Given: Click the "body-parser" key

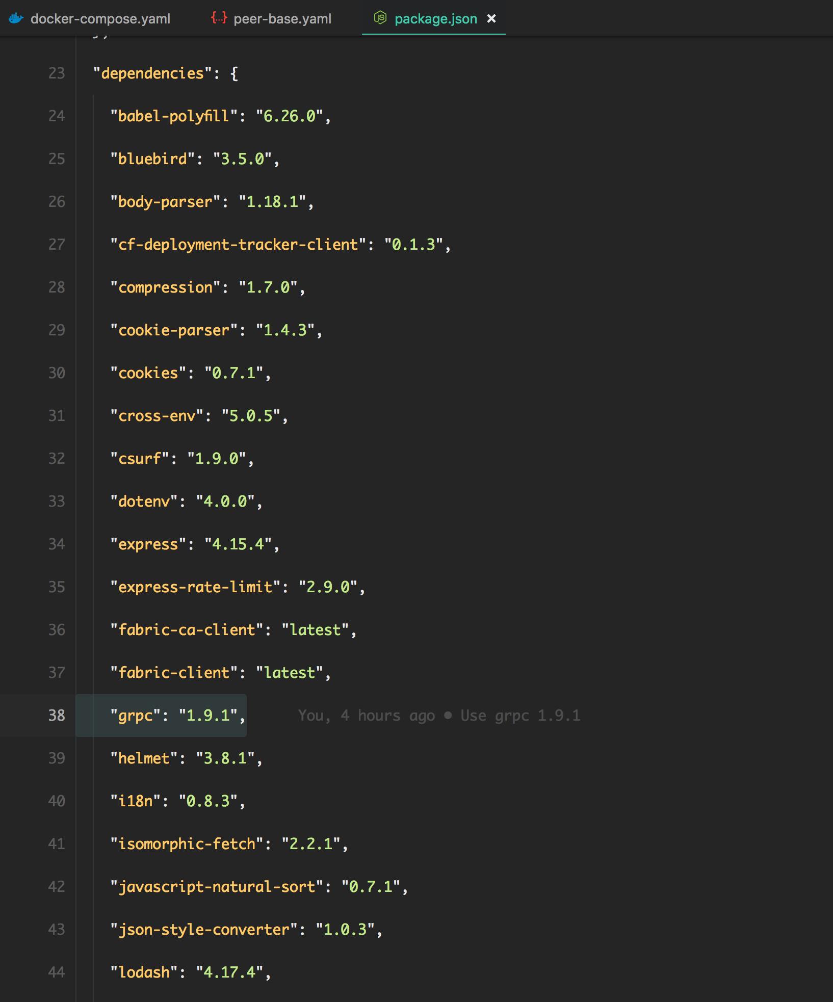Looking at the screenshot, I should click(165, 202).
